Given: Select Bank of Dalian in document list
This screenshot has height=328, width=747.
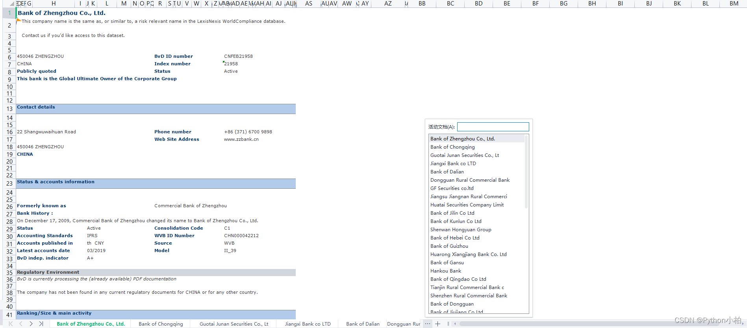Looking at the screenshot, I should (x=476, y=171).
